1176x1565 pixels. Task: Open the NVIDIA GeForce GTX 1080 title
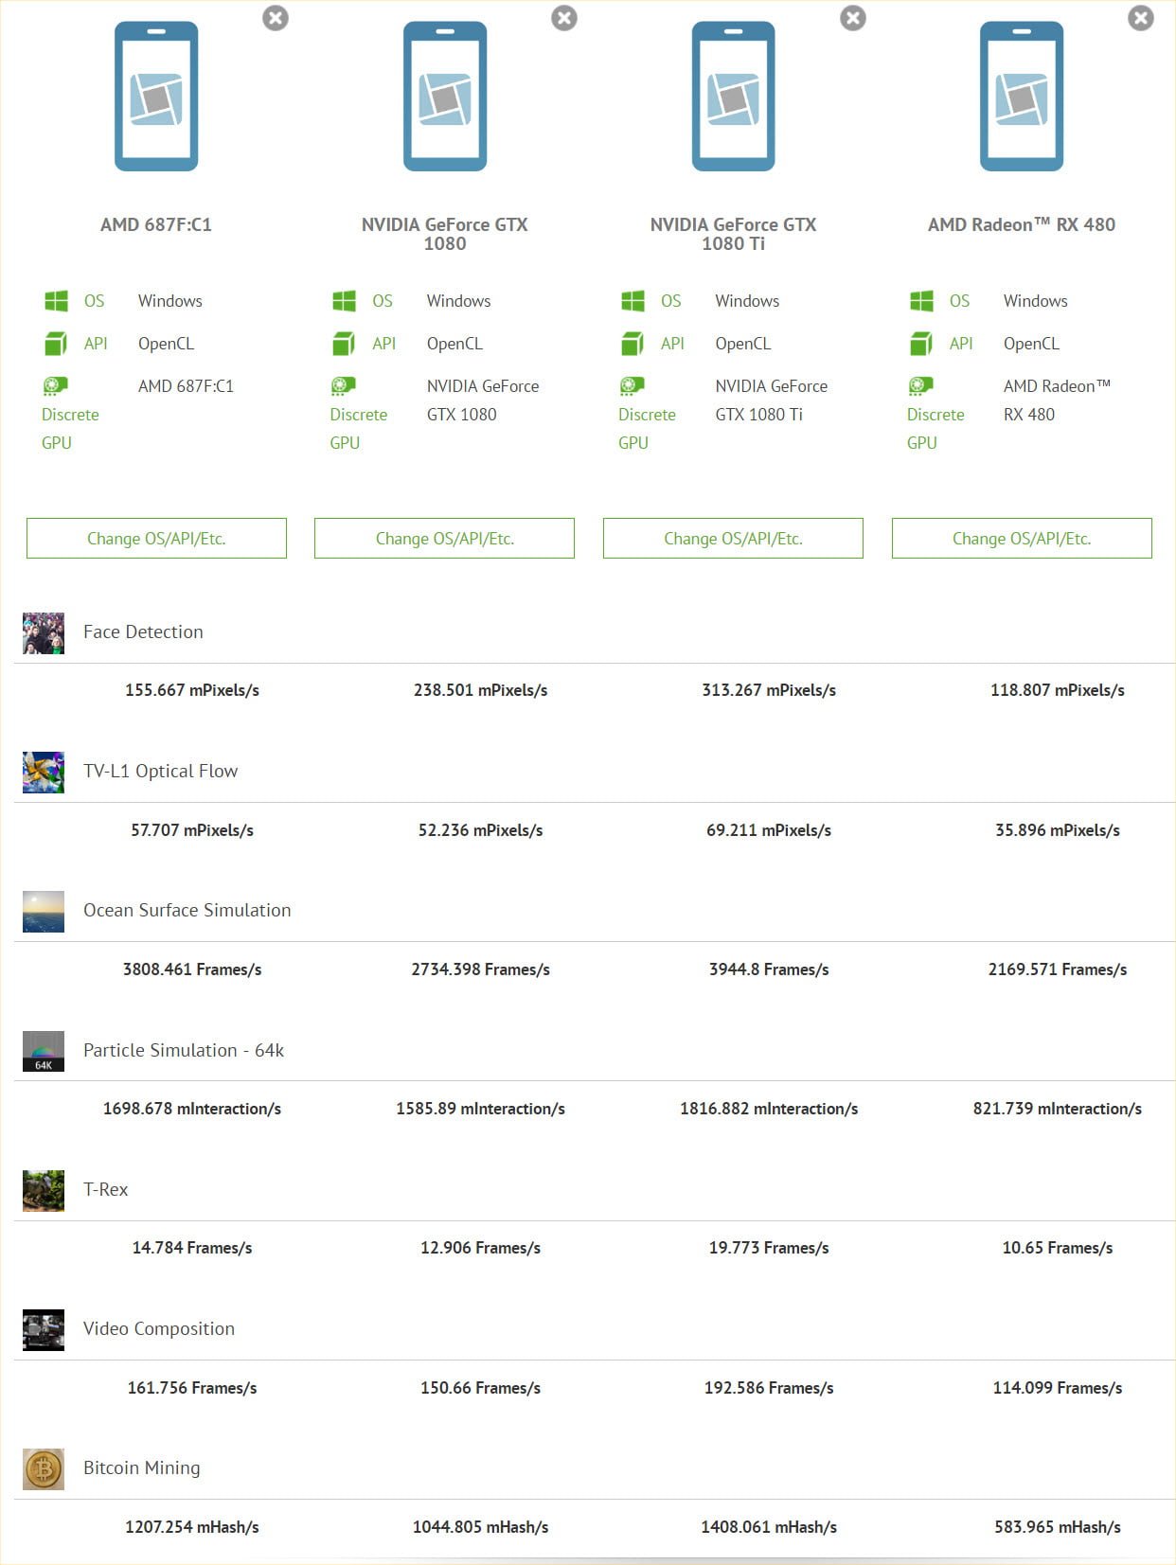(x=445, y=234)
